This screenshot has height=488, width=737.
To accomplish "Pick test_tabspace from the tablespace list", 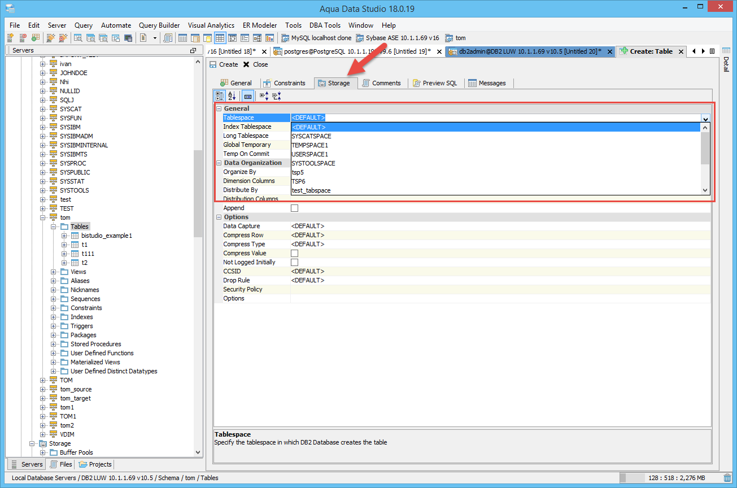I will pyautogui.click(x=495, y=190).
